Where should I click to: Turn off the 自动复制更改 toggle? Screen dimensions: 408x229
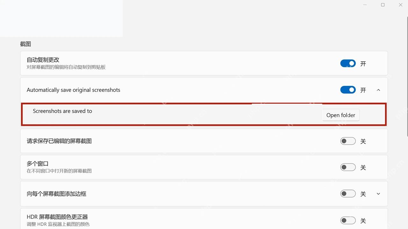click(x=348, y=63)
